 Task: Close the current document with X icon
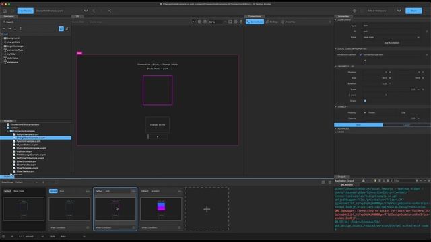(109, 11)
